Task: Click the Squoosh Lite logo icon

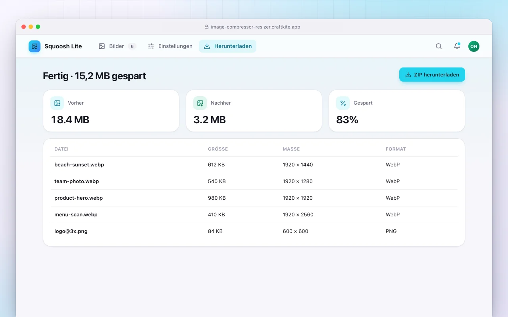Action: (35, 46)
